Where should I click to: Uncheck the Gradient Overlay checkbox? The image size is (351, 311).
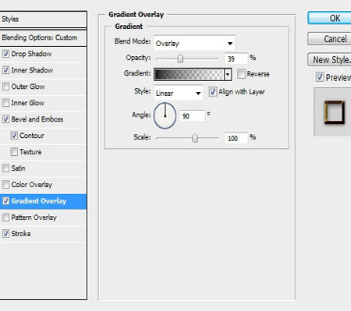click(5, 201)
